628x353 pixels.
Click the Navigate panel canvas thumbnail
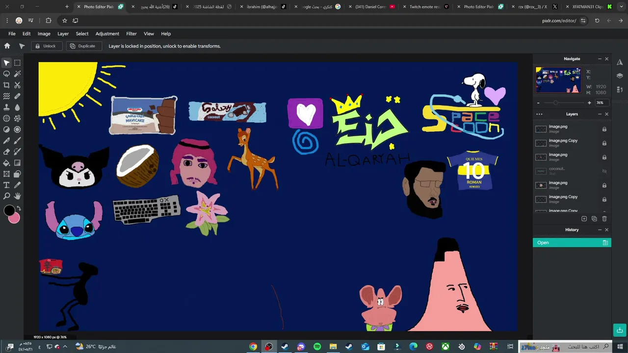558,80
